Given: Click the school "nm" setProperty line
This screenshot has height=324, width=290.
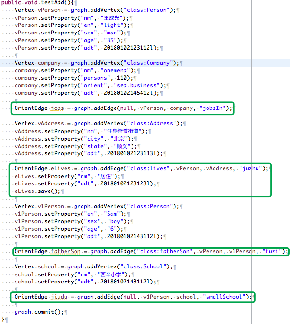Looking at the screenshot, I should (73, 274).
